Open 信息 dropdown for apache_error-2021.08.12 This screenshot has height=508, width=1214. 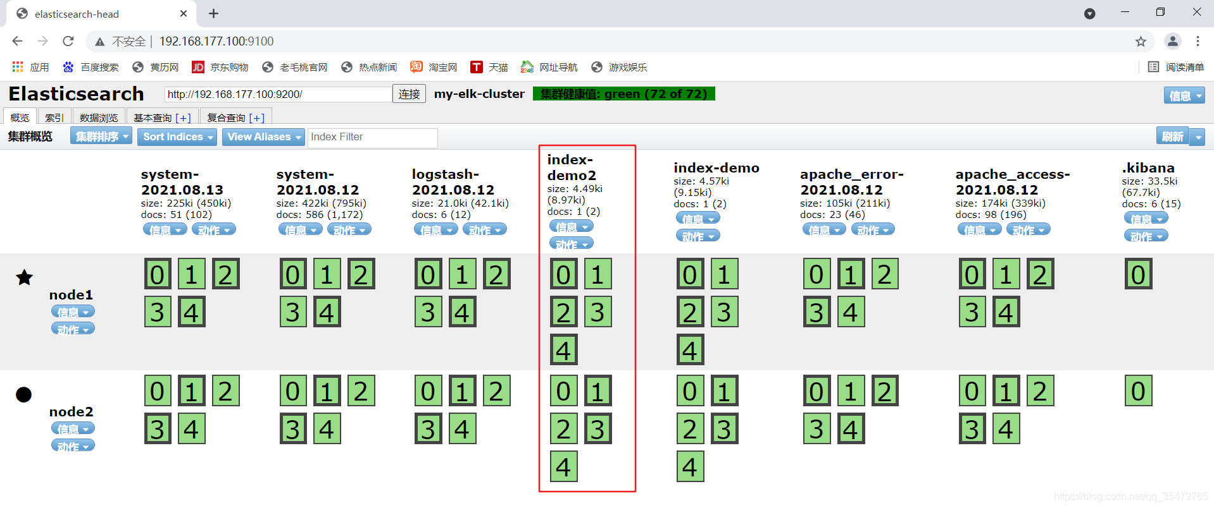click(824, 229)
